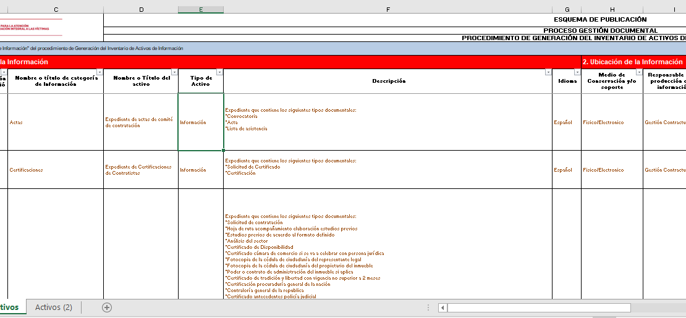Click the fill handle of the selected cell
The width and height of the screenshot is (686, 318).
tap(224, 151)
